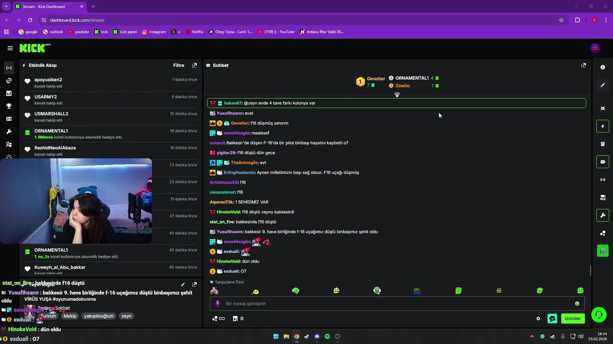Image resolution: width=613 pixels, height=344 pixels.
Task: Select the Stream icon in left sidebar
Action: 9,68
